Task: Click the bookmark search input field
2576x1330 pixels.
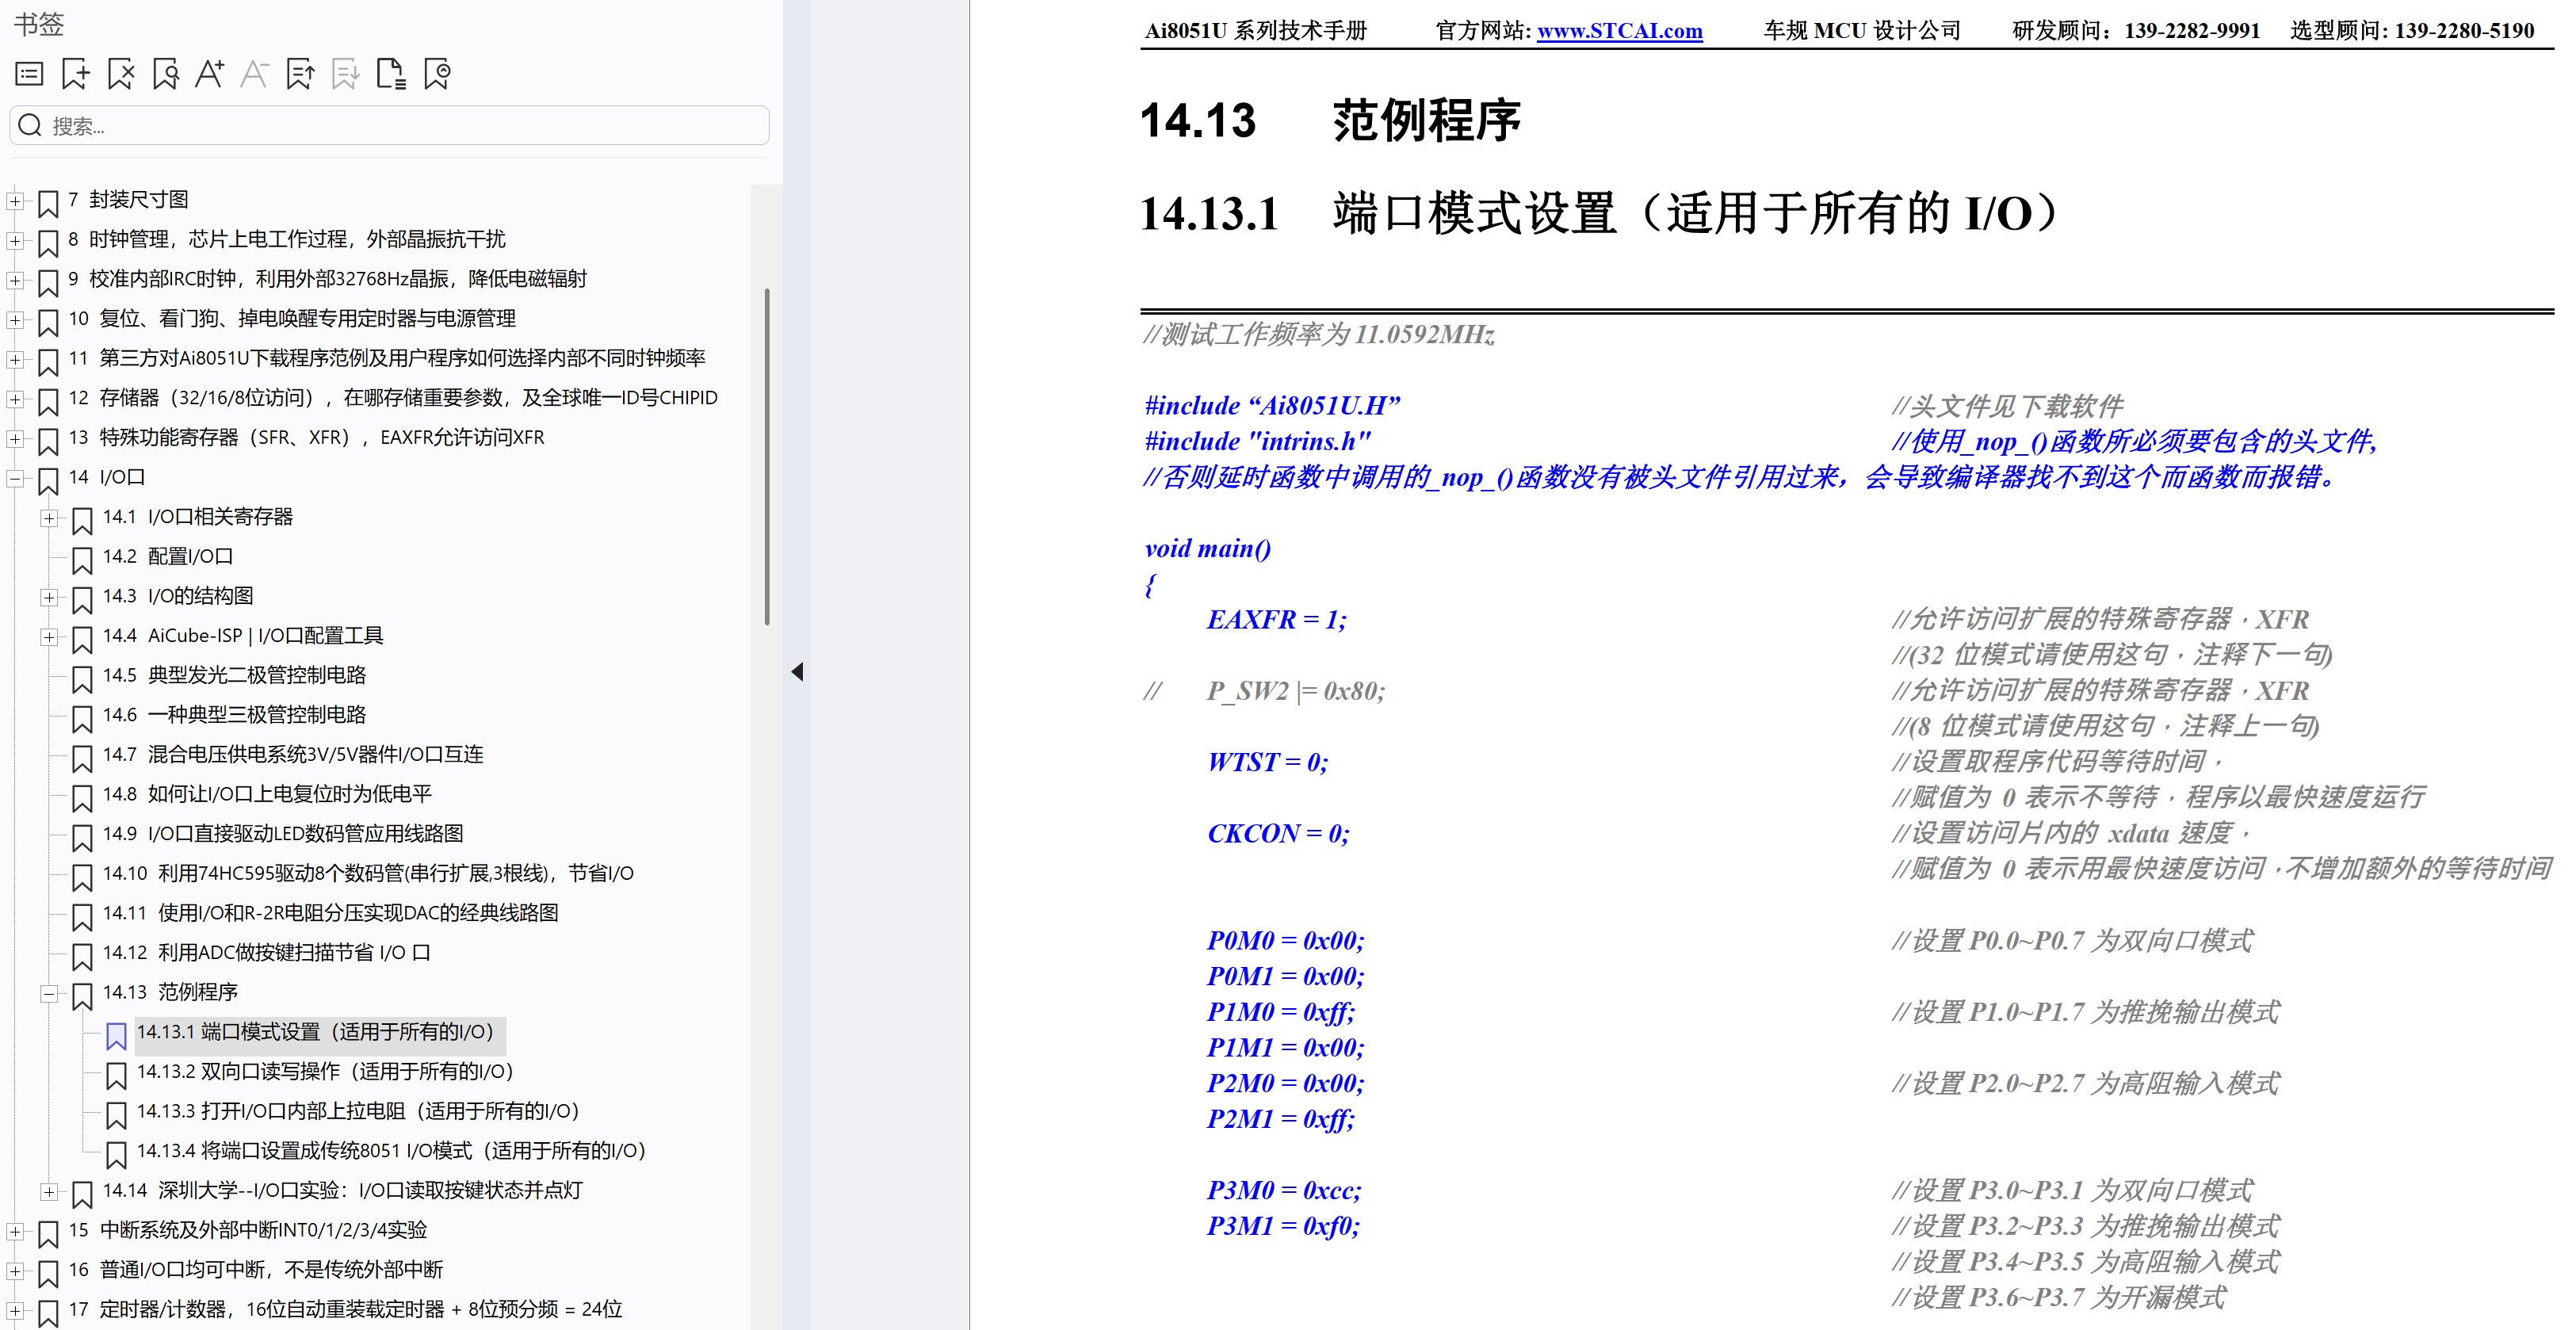Action: (x=400, y=126)
